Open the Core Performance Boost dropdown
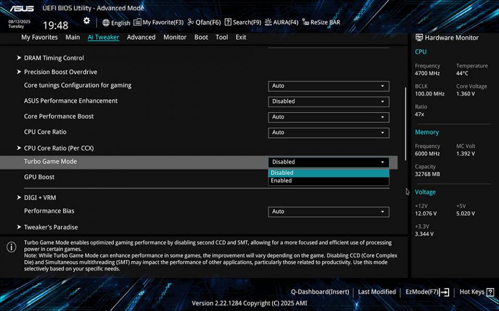 (x=329, y=117)
